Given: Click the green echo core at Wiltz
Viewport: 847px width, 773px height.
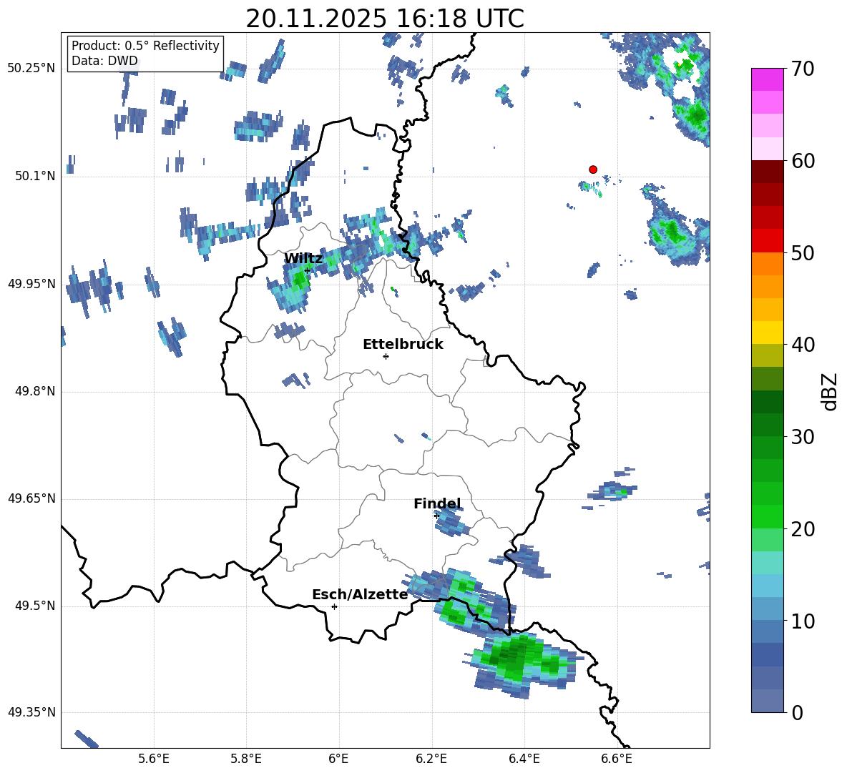Looking at the screenshot, I should click(299, 279).
